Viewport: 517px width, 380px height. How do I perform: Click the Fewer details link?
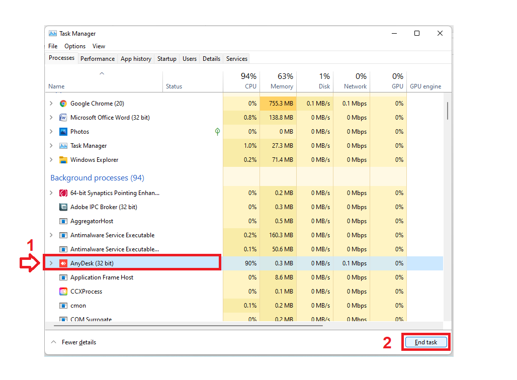point(79,342)
